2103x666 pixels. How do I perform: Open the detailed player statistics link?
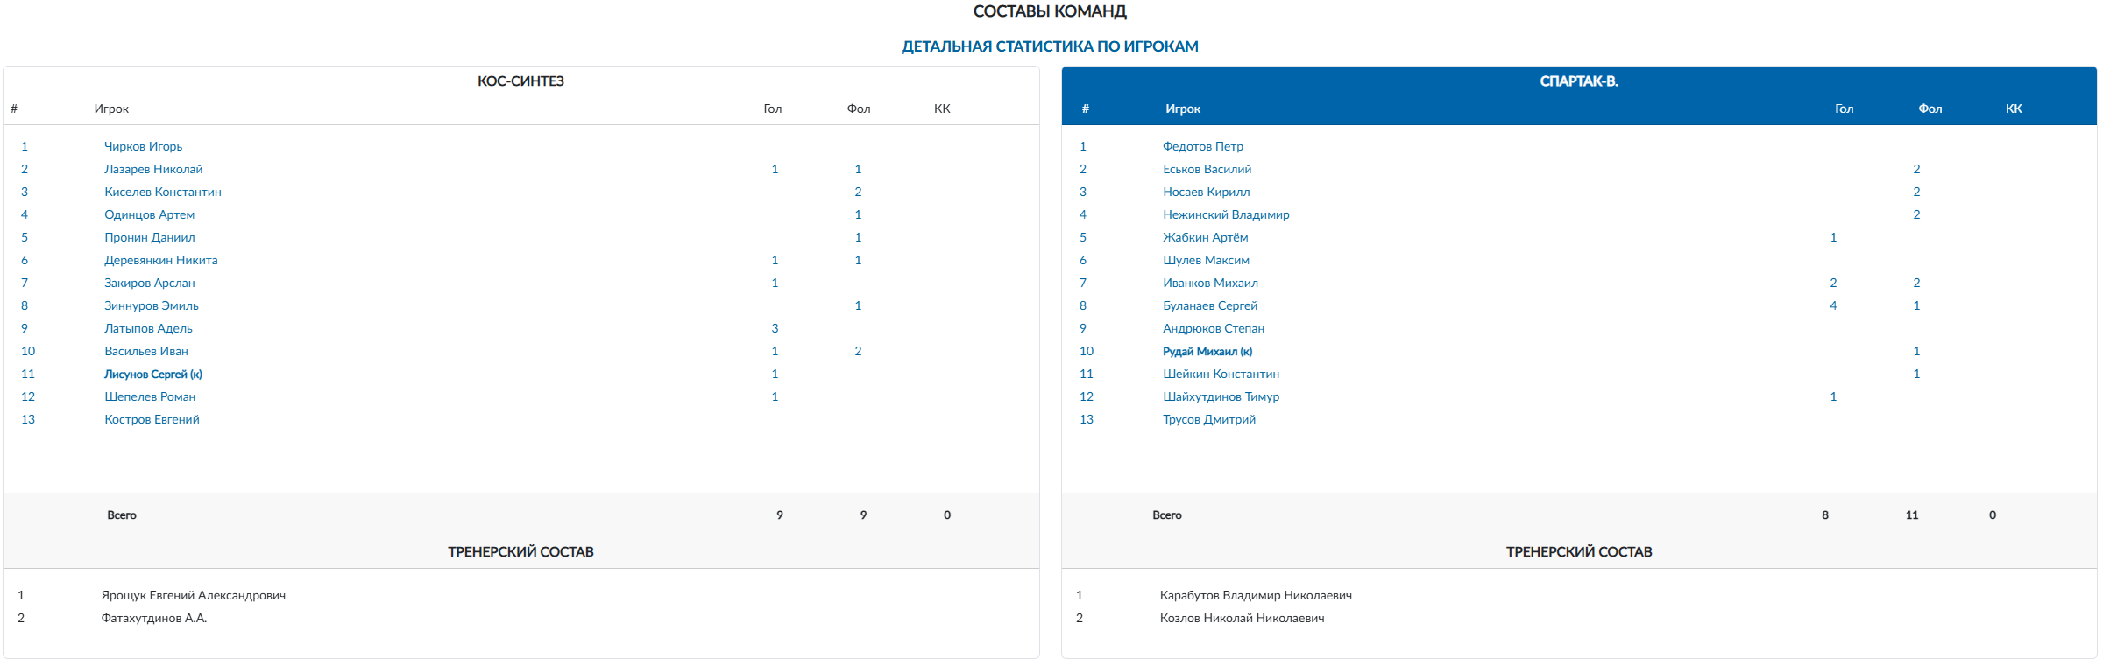[1050, 46]
